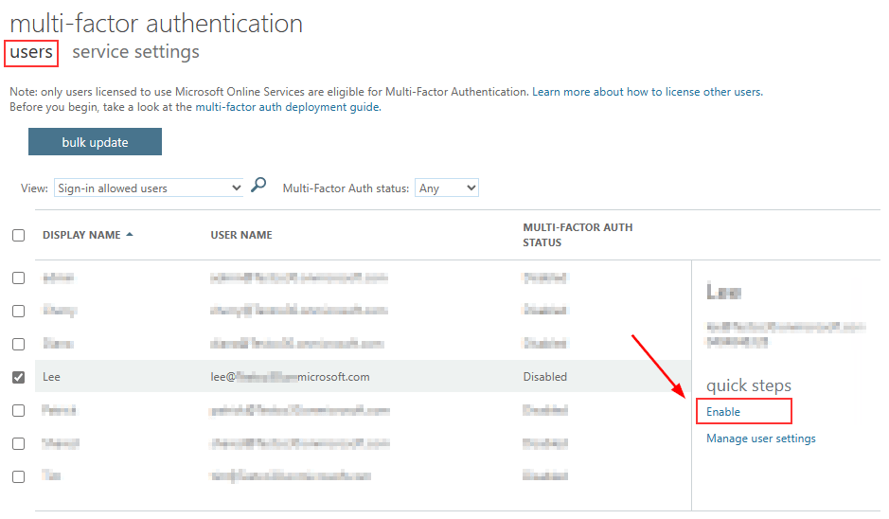This screenshot has width=889, height=519.
Task: Check the first user row checkbox
Action: 19,277
